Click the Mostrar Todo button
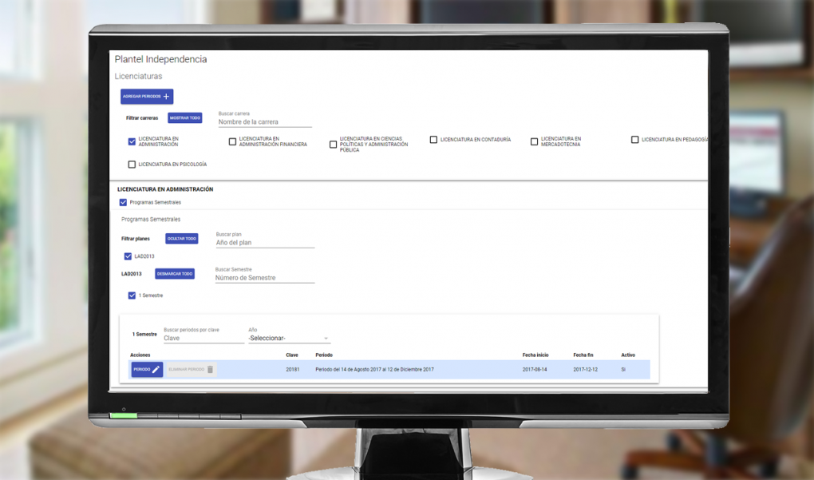The height and width of the screenshot is (480, 814). point(185,118)
